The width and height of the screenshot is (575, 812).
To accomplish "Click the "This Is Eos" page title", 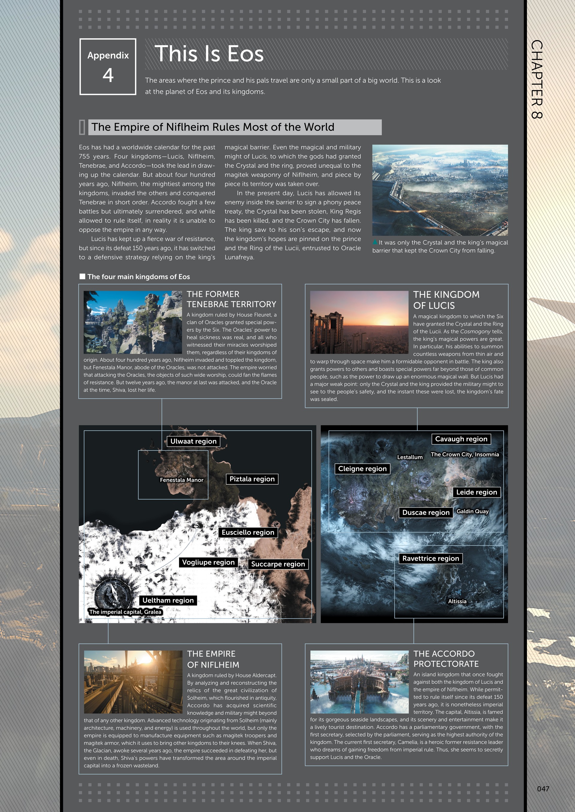I will [209, 54].
